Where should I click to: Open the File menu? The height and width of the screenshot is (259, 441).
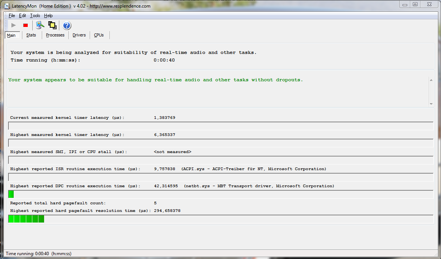point(12,16)
